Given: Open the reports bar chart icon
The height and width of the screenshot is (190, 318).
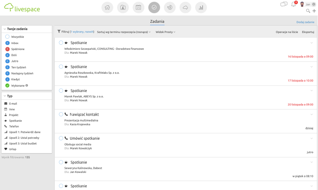Looking at the screenshot, I should (x=201, y=7).
